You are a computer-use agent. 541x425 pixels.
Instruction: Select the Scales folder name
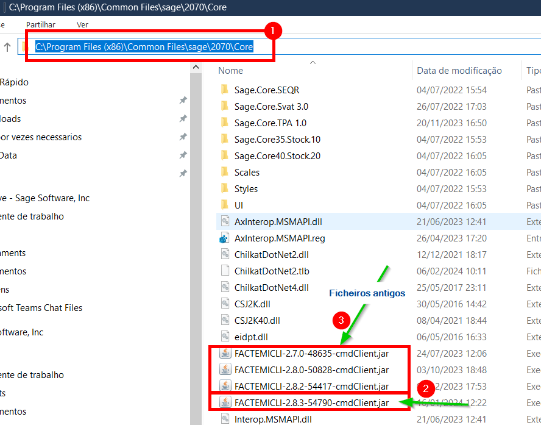click(x=247, y=173)
